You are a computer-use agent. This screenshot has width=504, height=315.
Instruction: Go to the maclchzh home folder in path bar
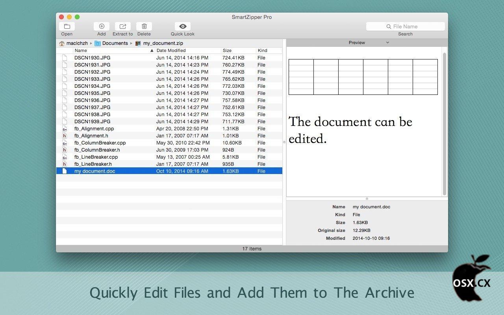click(x=73, y=43)
